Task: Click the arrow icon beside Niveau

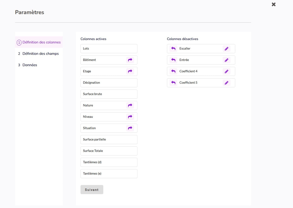Action: pyautogui.click(x=130, y=117)
